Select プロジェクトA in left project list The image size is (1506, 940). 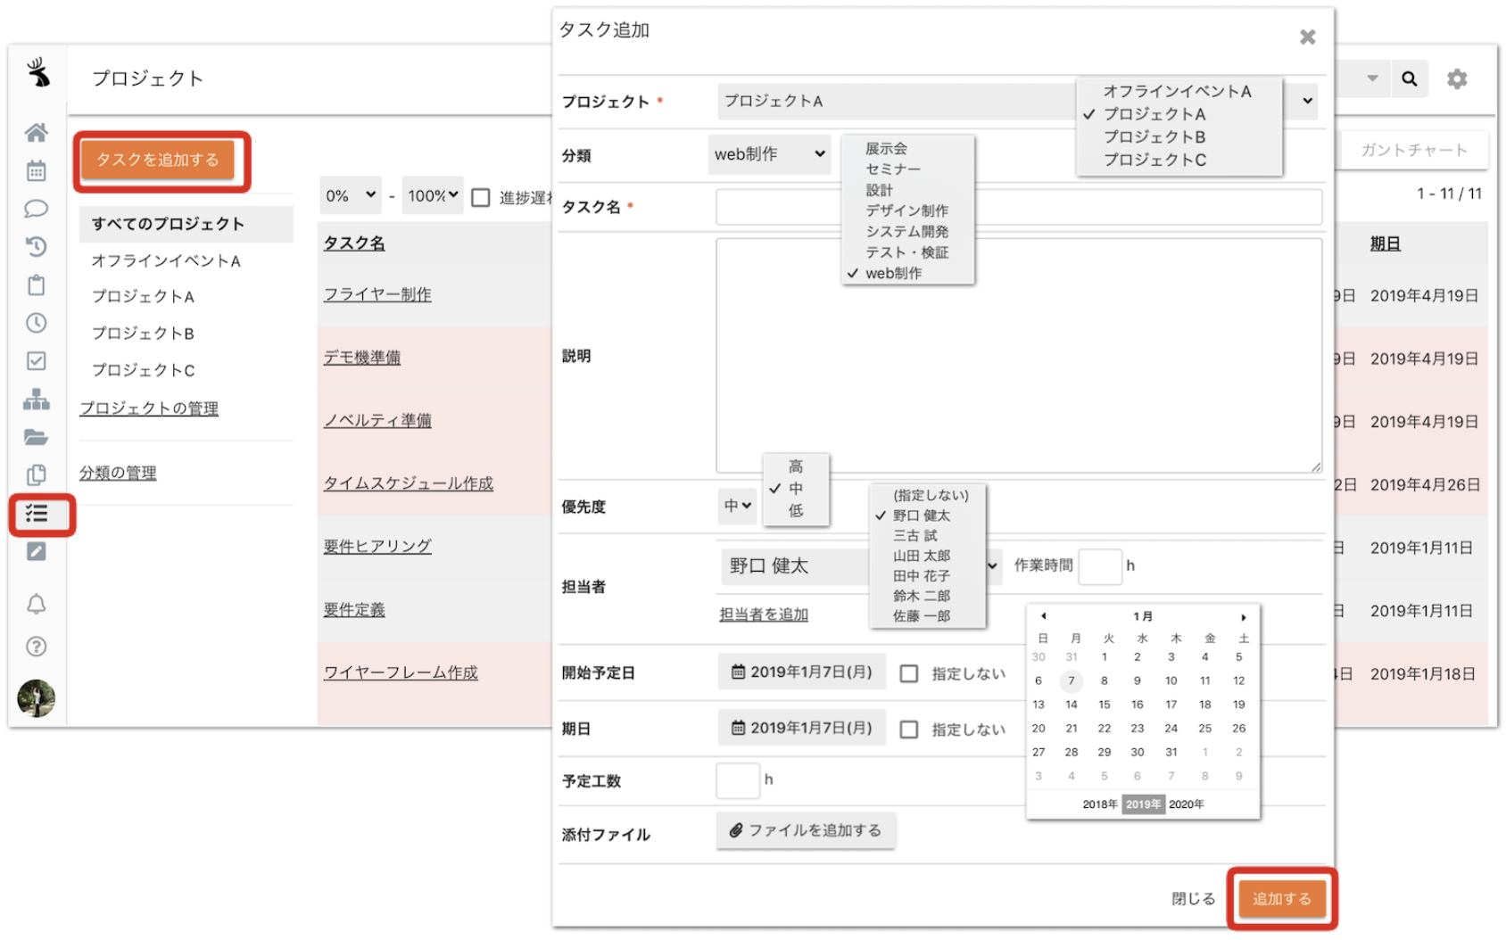click(143, 296)
